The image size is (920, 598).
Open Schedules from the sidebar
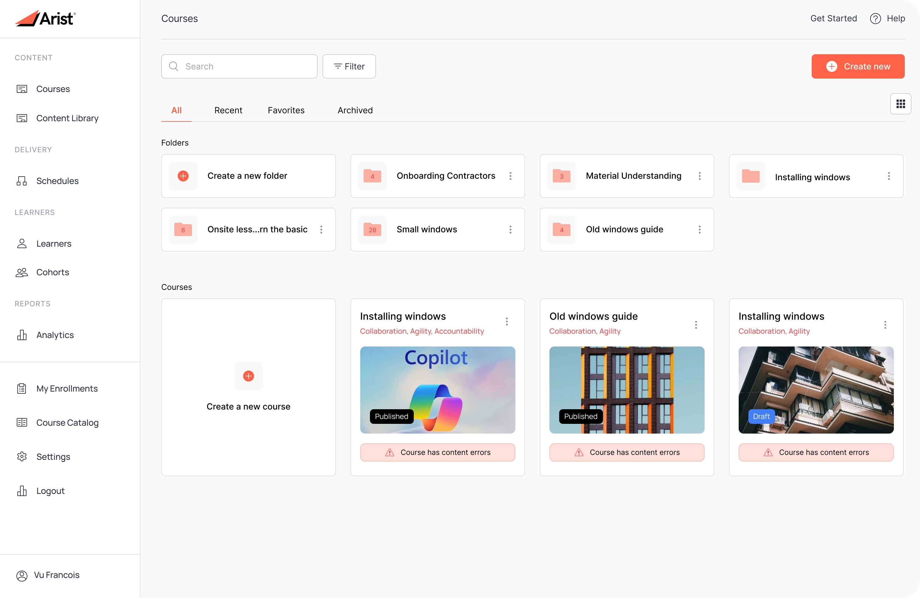(x=57, y=181)
